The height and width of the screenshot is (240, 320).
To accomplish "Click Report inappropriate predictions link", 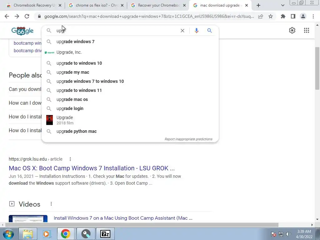I will pos(188,139).
